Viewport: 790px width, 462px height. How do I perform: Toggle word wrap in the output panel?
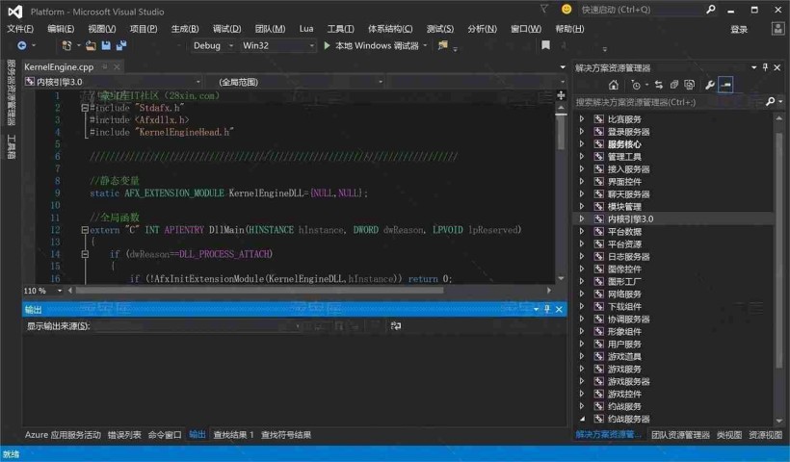coord(396,326)
